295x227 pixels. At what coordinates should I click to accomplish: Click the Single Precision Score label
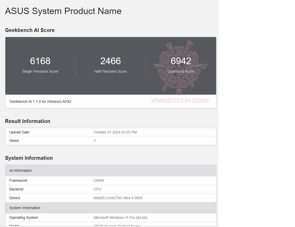coord(40,71)
